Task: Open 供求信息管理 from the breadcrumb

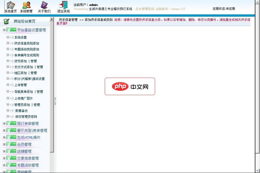Action: pyautogui.click(x=68, y=20)
